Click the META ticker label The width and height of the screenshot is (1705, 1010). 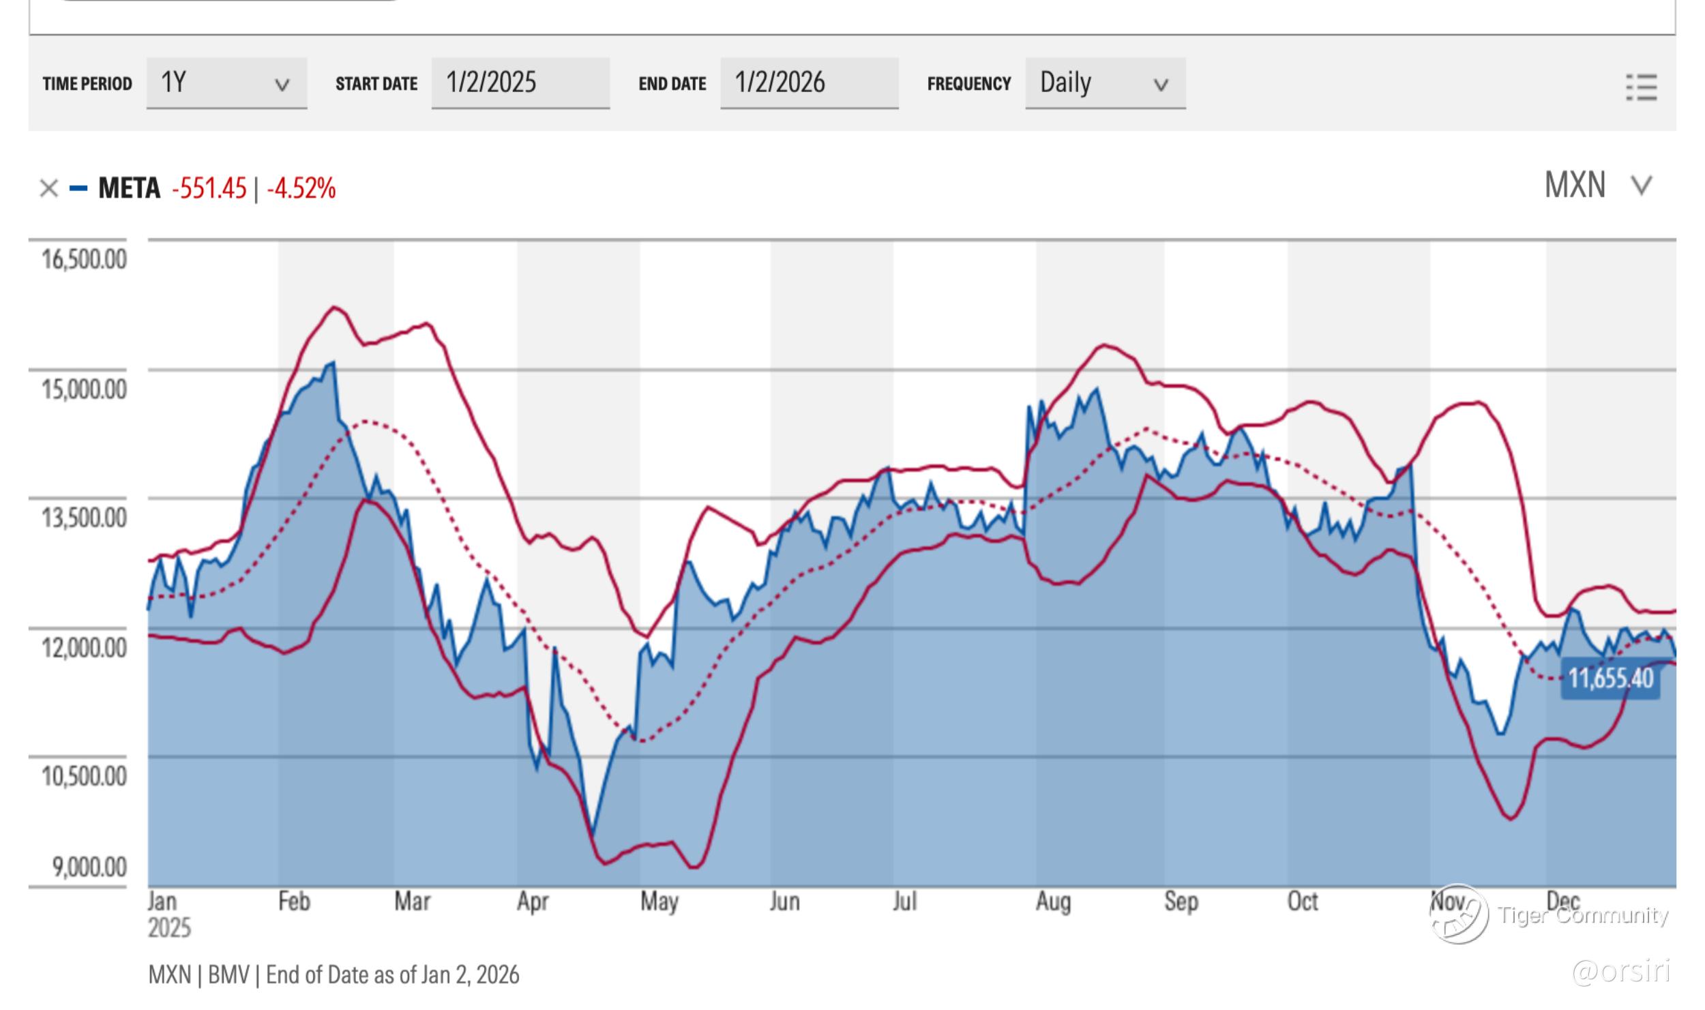[x=129, y=188]
